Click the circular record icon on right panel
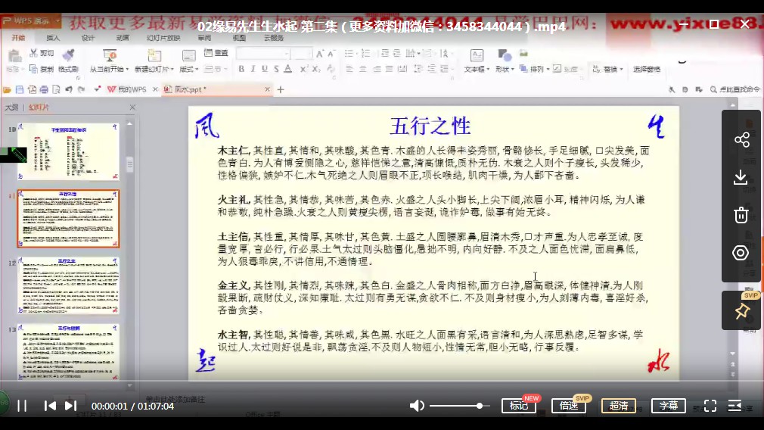 click(741, 253)
